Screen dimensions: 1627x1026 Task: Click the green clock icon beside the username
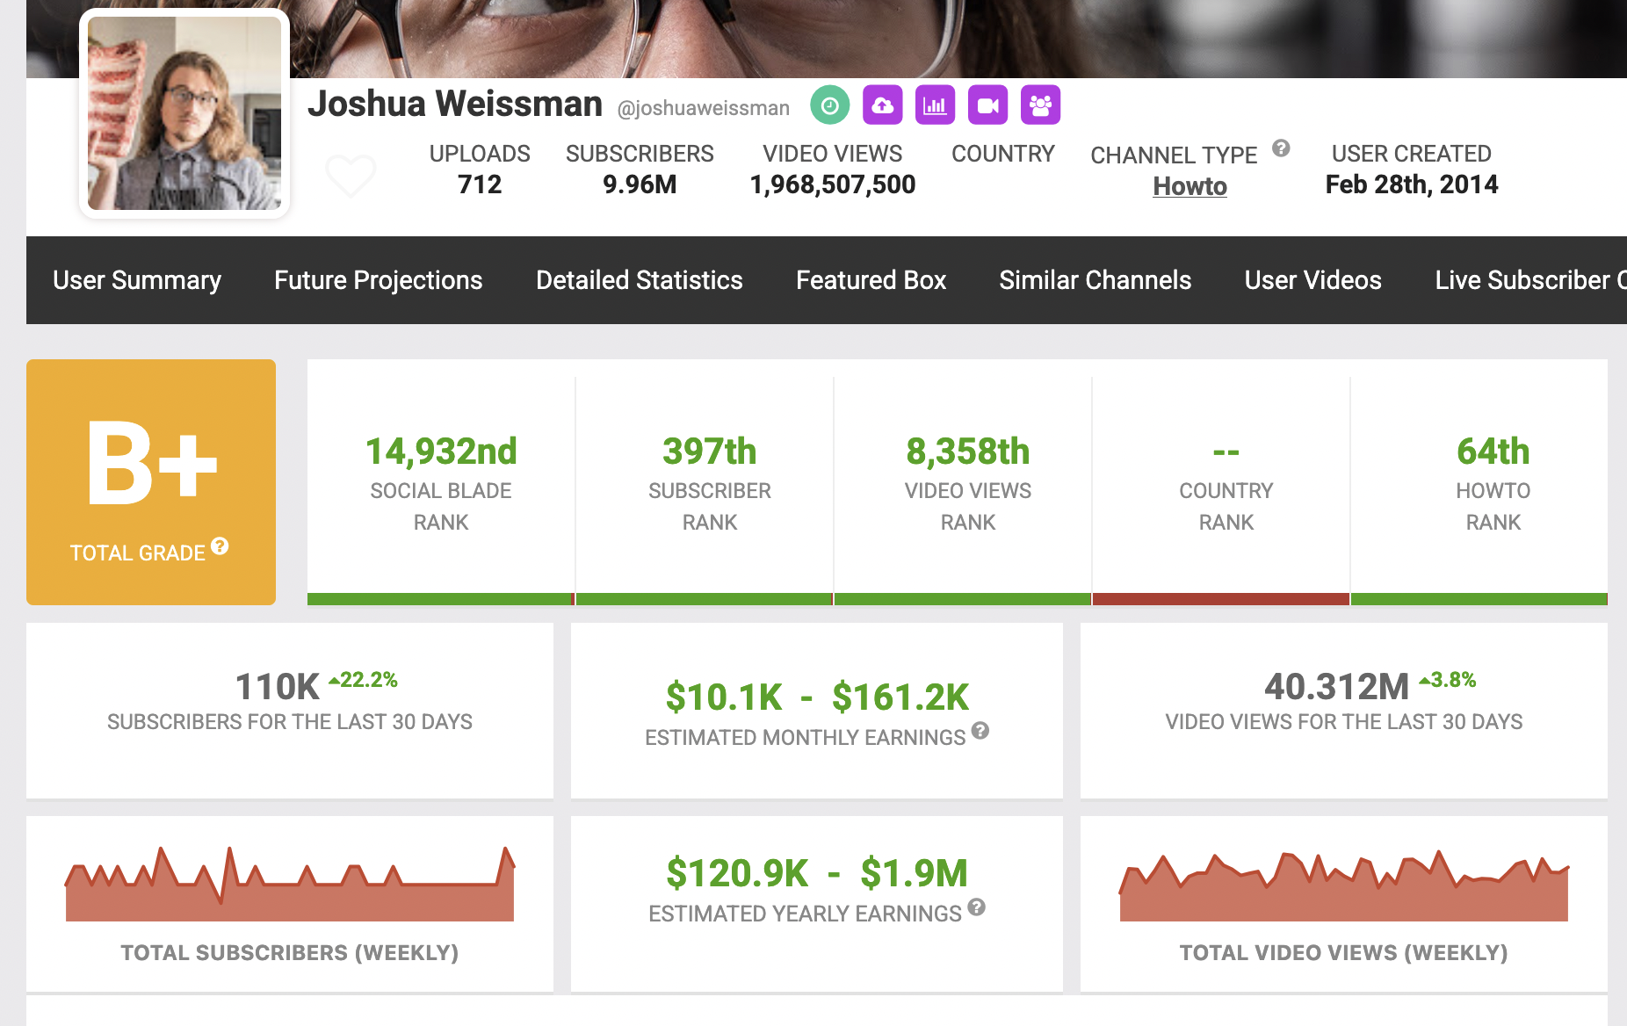829,105
